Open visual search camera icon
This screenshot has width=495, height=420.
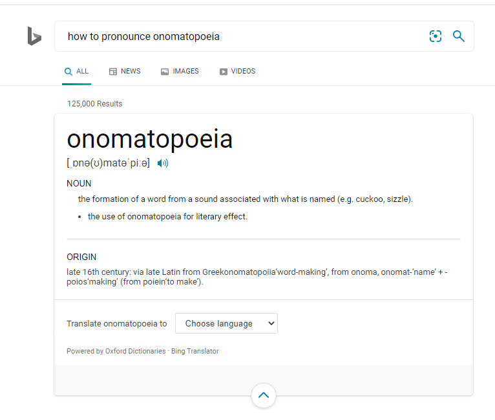(436, 36)
